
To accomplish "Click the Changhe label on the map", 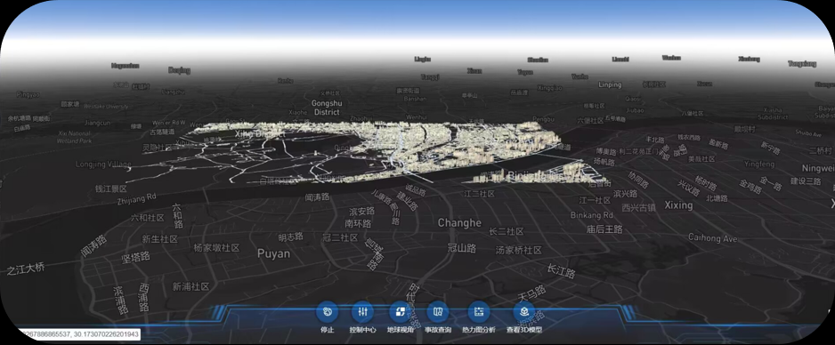I will pyautogui.click(x=459, y=222).
